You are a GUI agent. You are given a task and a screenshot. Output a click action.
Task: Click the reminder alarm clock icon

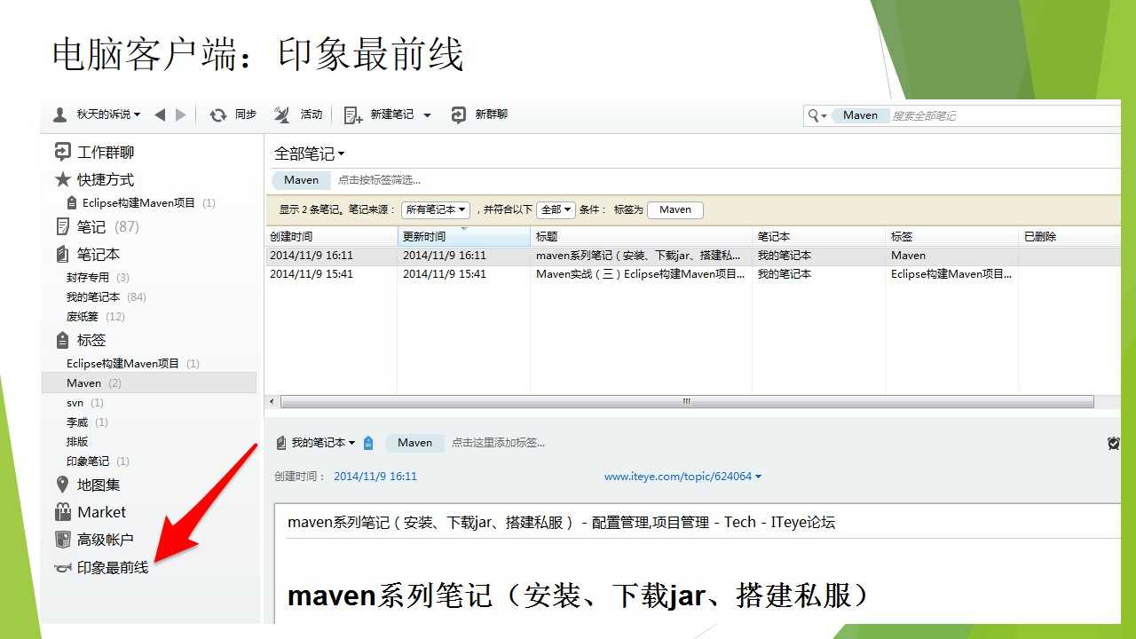click(x=1114, y=442)
